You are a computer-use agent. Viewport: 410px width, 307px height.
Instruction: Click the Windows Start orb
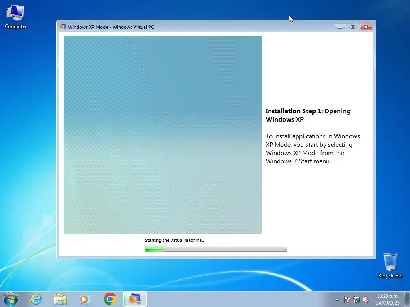[11, 299]
